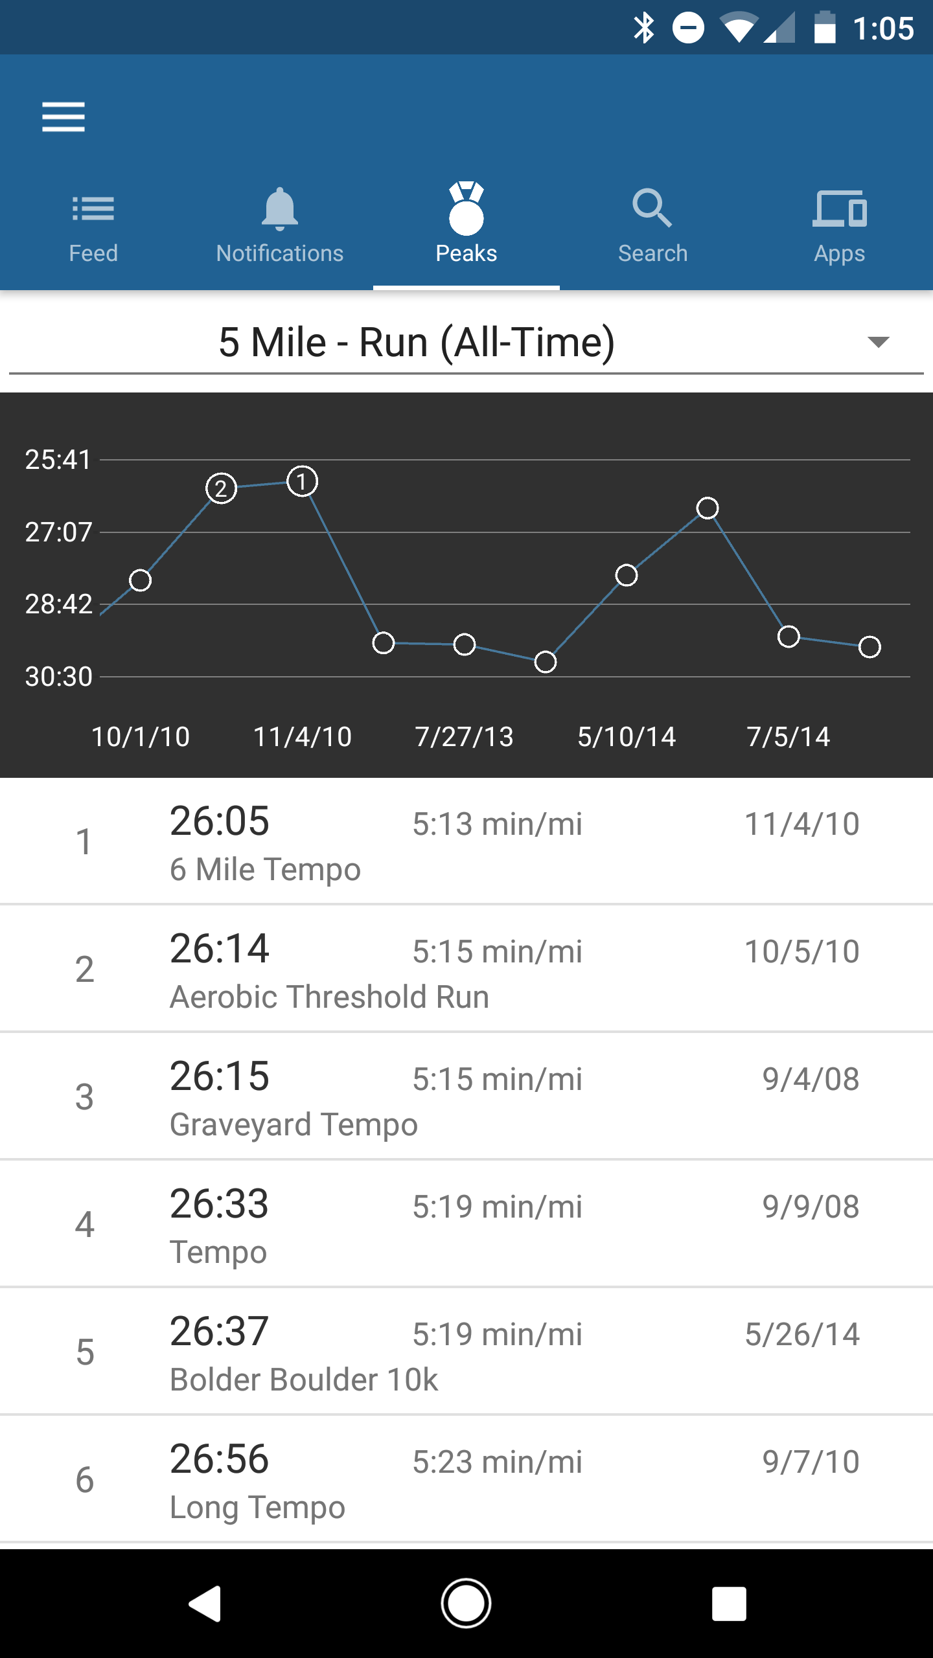This screenshot has width=933, height=1658.
Task: Open the 5 Mile - Run (All-Time) selector
Action: [x=417, y=342]
